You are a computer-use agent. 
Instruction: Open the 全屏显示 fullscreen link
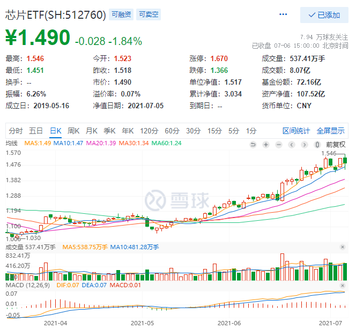point(331,131)
